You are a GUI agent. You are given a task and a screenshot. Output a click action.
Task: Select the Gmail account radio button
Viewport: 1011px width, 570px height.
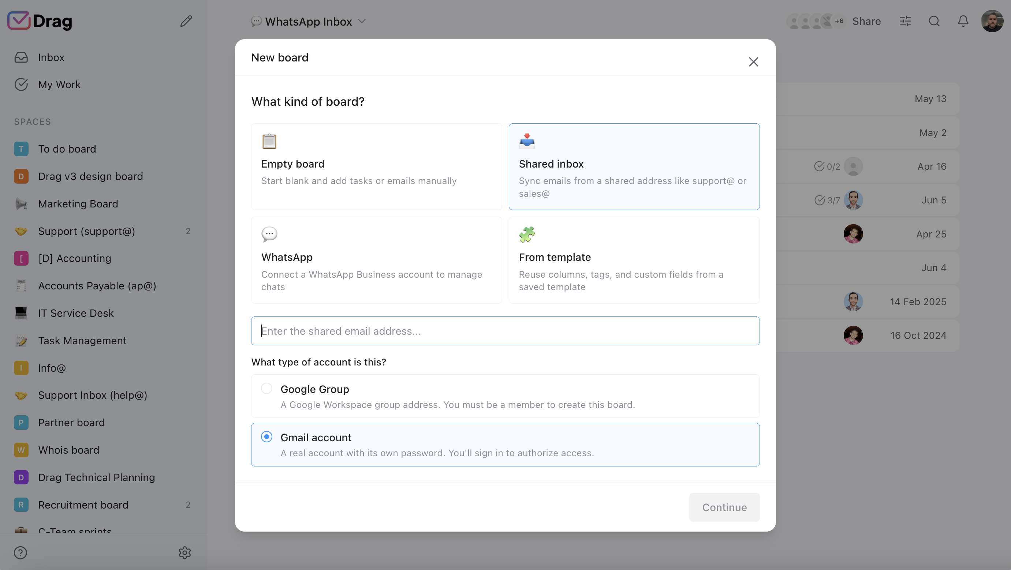click(266, 436)
